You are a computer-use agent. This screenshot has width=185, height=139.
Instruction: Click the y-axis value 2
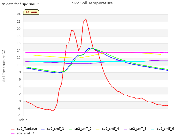coord(20,94)
